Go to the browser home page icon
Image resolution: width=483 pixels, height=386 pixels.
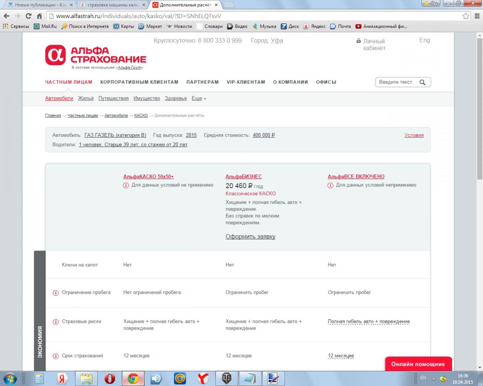click(x=39, y=16)
